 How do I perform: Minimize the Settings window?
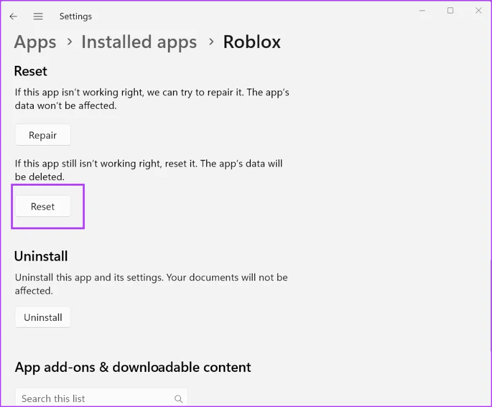422,10
